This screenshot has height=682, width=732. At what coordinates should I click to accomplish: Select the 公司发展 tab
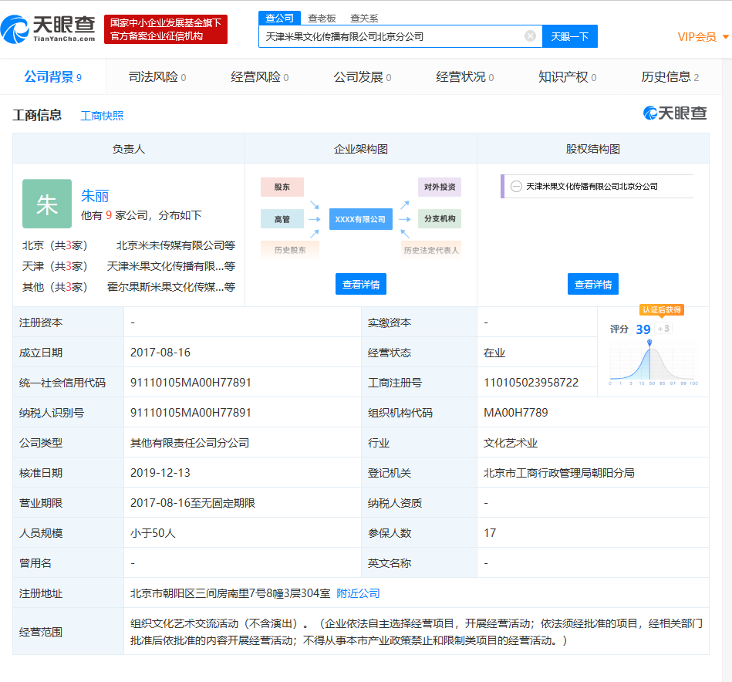tap(363, 76)
